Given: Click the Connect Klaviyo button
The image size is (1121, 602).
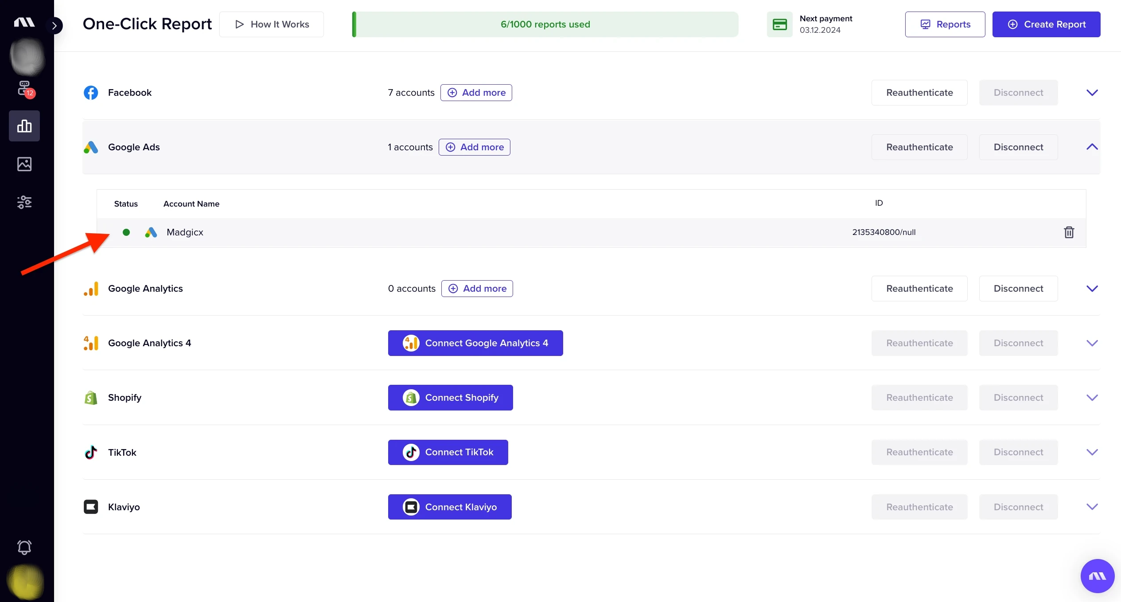Looking at the screenshot, I should (x=450, y=507).
